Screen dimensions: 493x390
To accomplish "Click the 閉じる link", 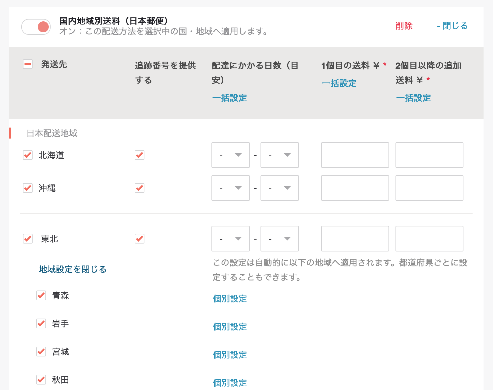I will tap(452, 26).
